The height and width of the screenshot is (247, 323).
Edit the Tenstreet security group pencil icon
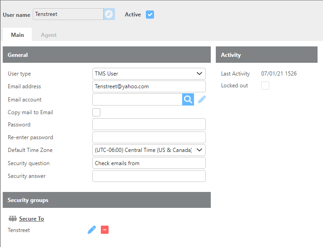tap(92, 230)
